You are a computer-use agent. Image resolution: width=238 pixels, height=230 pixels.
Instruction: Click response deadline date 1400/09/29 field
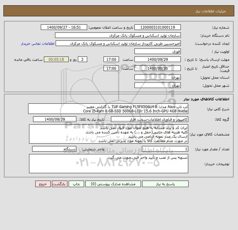click(158, 60)
